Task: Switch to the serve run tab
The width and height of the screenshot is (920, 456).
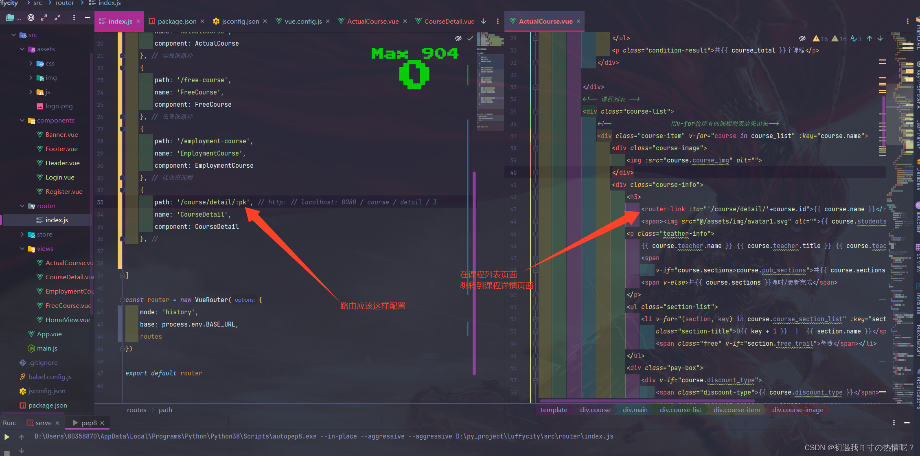Action: [x=43, y=423]
